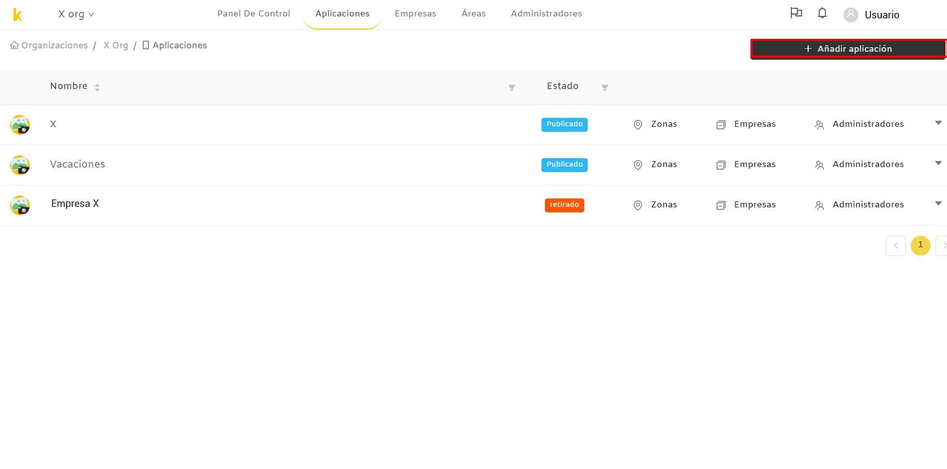This screenshot has height=469, width=947.
Task: Click the flag icon in header
Action: coord(796,13)
